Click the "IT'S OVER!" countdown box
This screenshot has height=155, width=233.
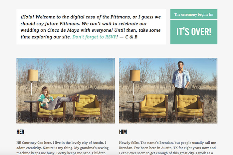click(194, 32)
